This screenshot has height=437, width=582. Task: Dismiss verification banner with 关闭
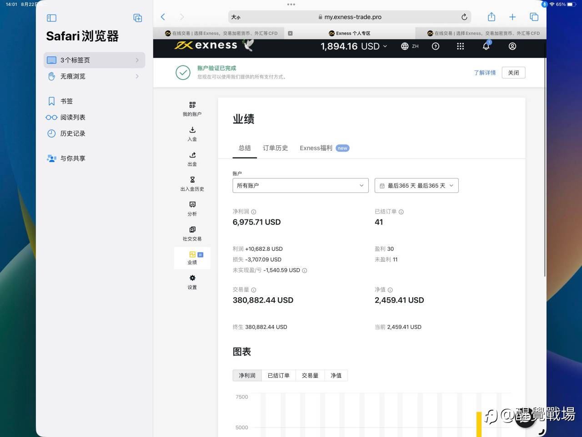click(x=513, y=73)
